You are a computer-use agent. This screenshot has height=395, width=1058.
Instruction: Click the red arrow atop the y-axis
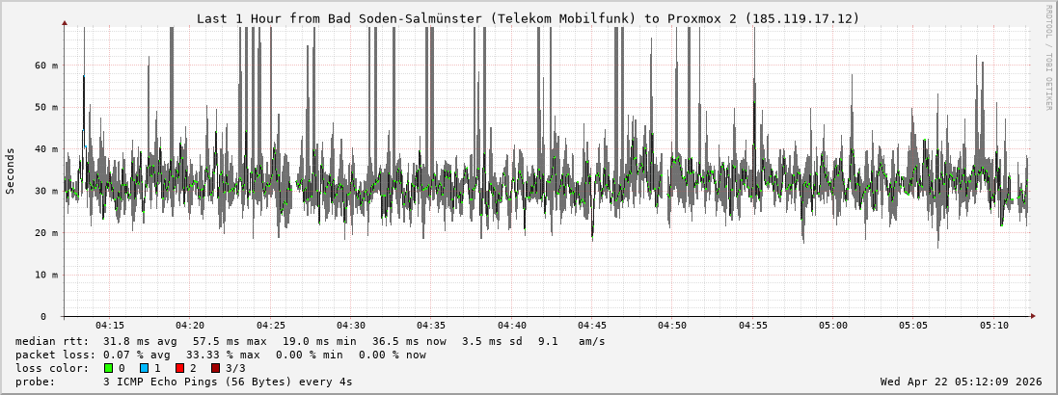coord(65,22)
